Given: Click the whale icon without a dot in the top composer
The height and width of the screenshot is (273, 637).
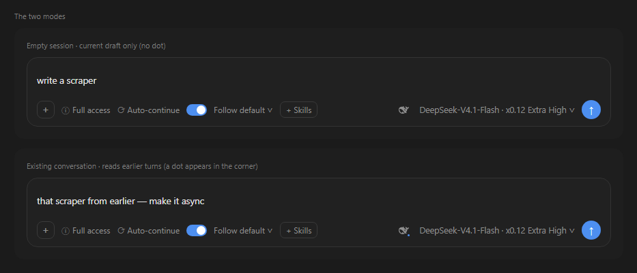Looking at the screenshot, I should click(404, 110).
